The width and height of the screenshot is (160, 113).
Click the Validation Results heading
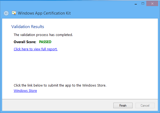(x=28, y=27)
